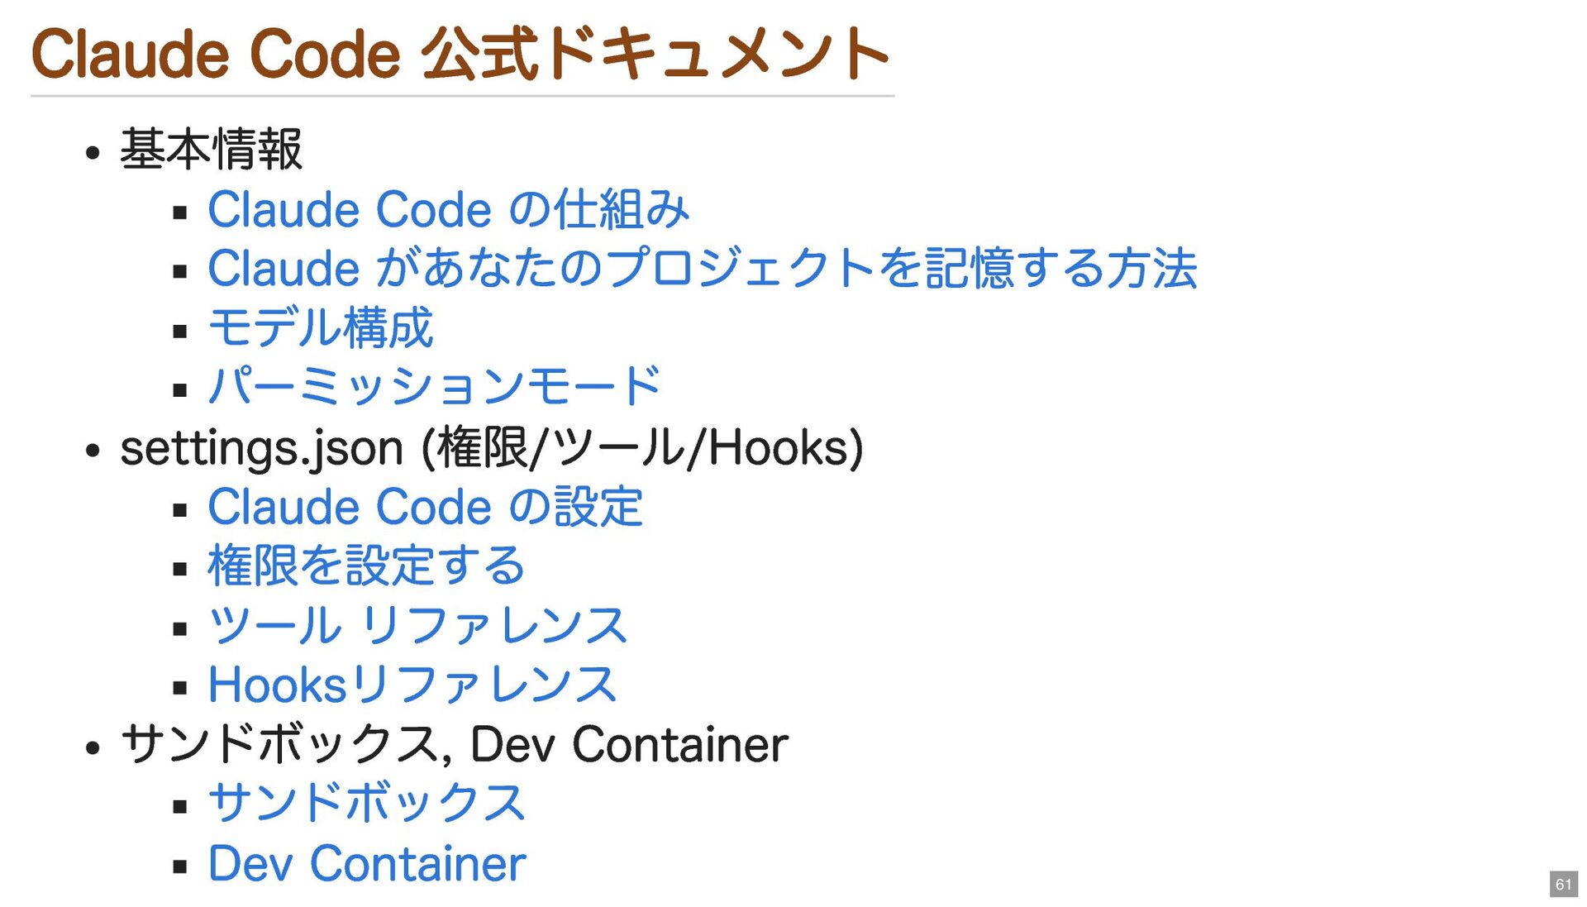
Task: Click the slide page number 61 badge
Action: point(1563,884)
